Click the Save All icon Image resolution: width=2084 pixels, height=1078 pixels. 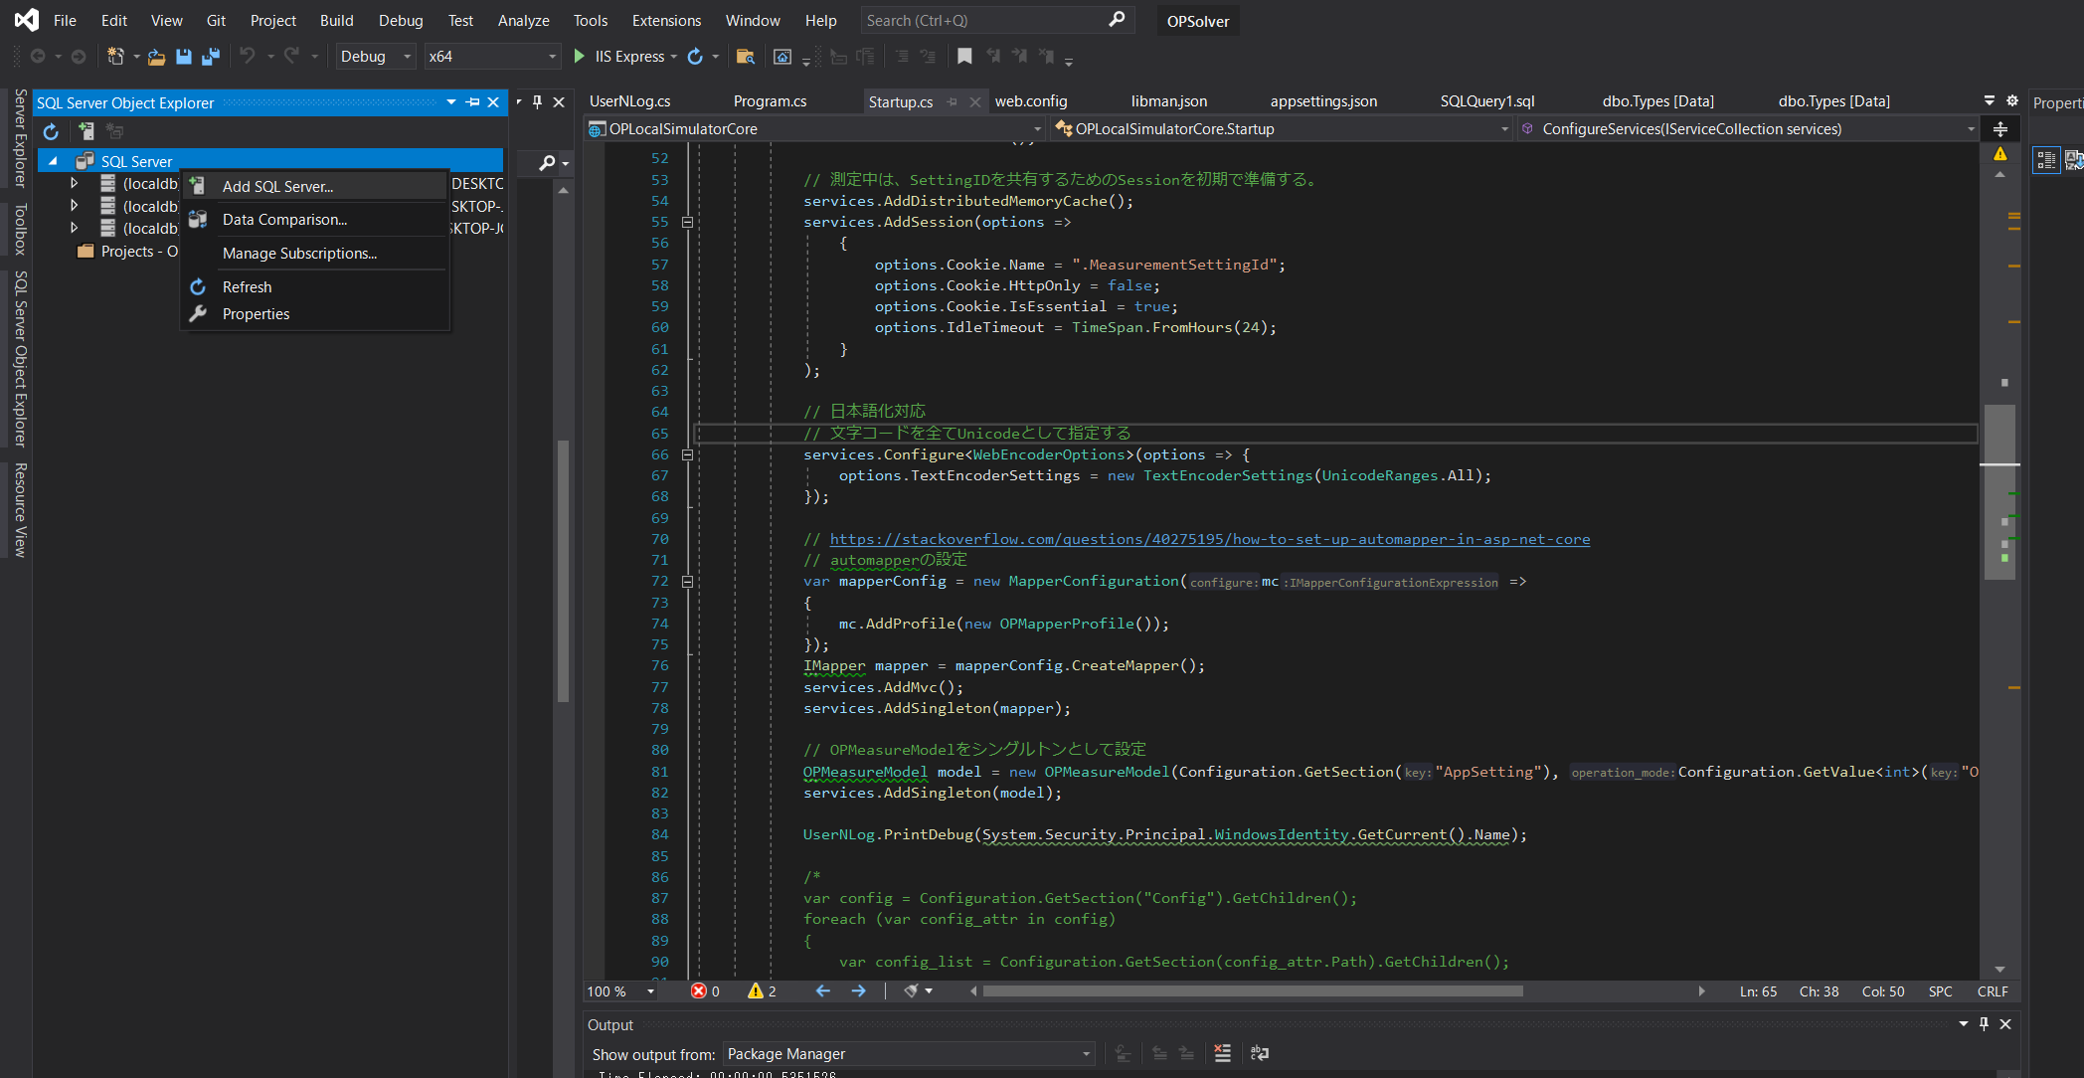(211, 57)
